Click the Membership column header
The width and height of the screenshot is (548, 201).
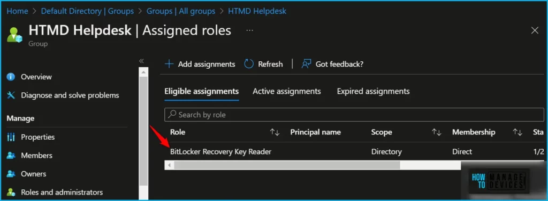tap(474, 132)
